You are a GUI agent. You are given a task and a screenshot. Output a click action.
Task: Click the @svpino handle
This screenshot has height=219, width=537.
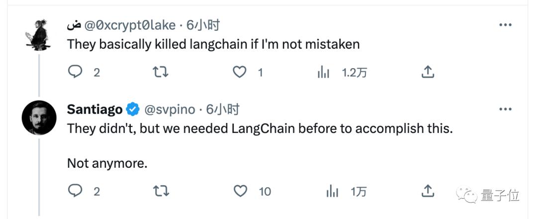[x=169, y=109]
